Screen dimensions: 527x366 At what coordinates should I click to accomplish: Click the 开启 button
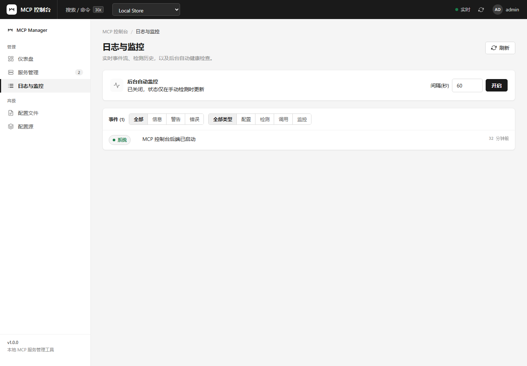(x=496, y=85)
